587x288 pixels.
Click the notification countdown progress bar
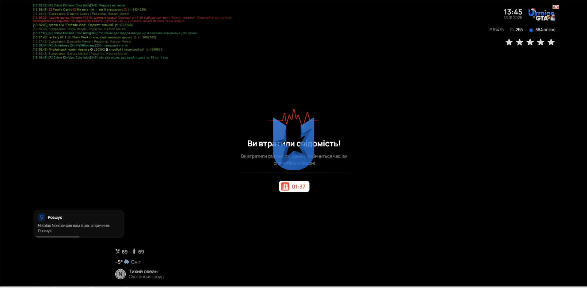click(x=79, y=237)
